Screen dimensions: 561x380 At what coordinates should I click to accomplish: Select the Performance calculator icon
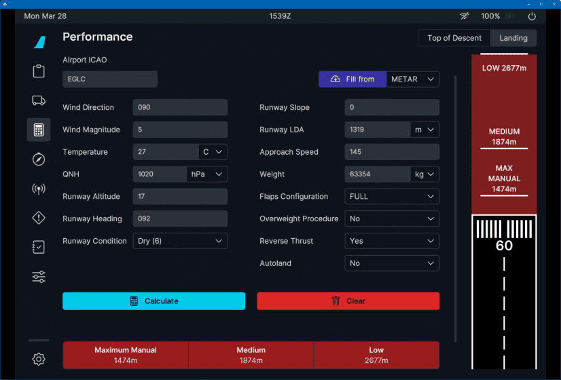[39, 130]
